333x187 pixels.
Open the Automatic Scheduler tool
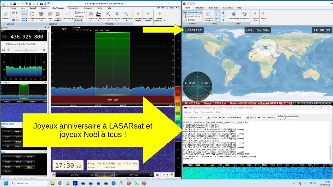[208, 16]
